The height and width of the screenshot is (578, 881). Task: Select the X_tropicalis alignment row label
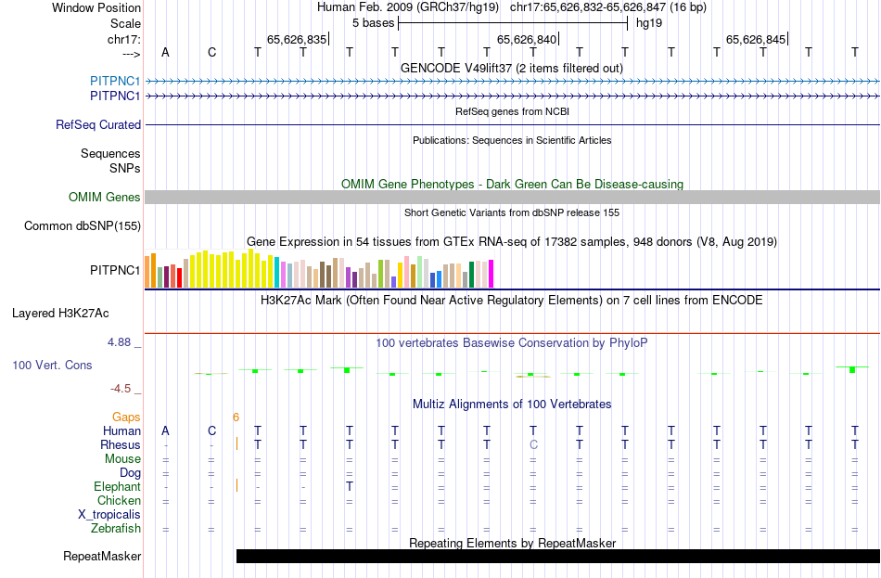(109, 515)
